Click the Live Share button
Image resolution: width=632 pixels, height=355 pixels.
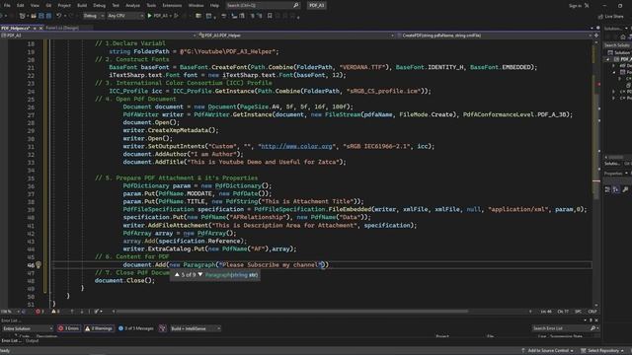coord(611,17)
